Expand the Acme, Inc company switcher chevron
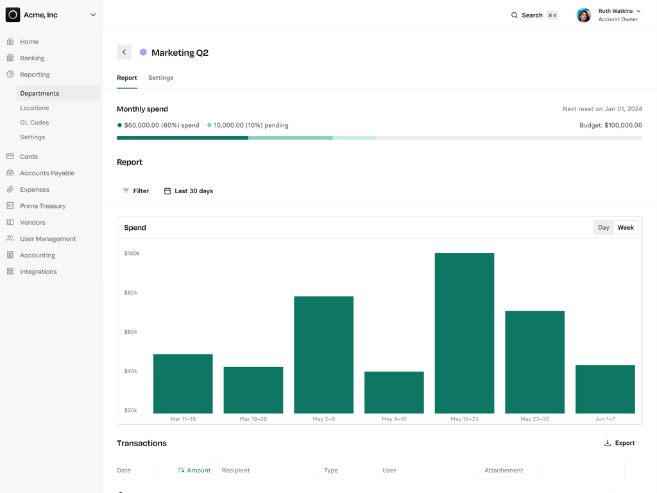657x493 pixels. pos(93,15)
